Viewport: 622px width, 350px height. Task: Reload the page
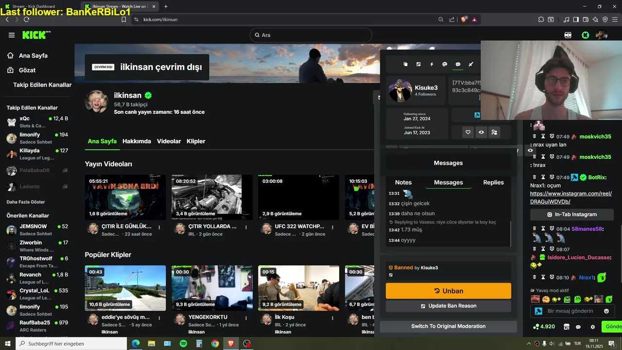(26, 19)
